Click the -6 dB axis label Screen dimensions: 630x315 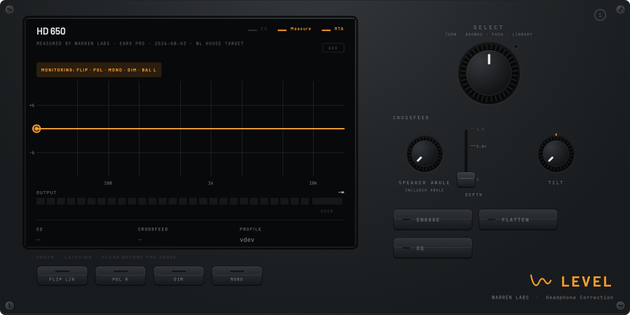(32, 152)
